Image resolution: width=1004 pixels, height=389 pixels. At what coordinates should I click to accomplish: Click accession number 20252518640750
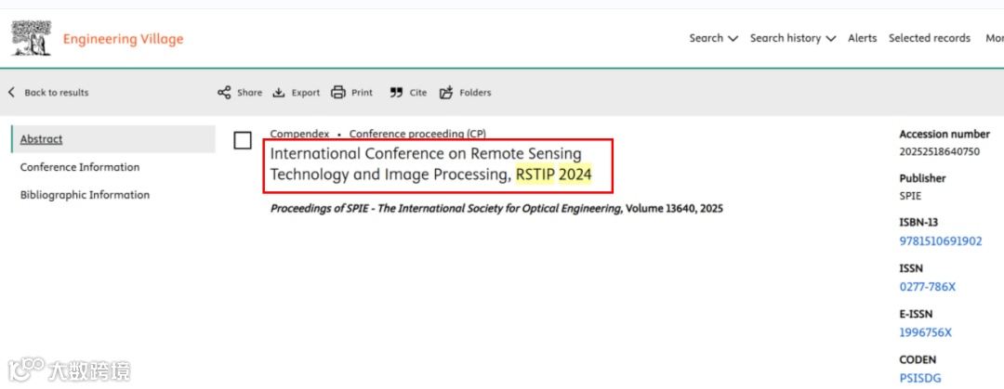click(x=939, y=151)
